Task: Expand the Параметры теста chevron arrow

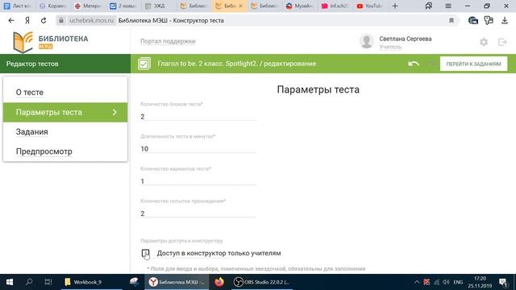Action: coord(114,113)
